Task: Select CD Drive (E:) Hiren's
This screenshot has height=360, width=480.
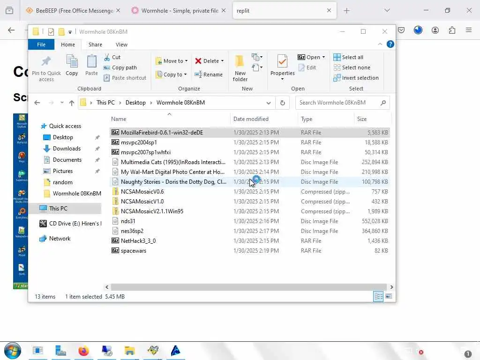Action: [x=70, y=224]
